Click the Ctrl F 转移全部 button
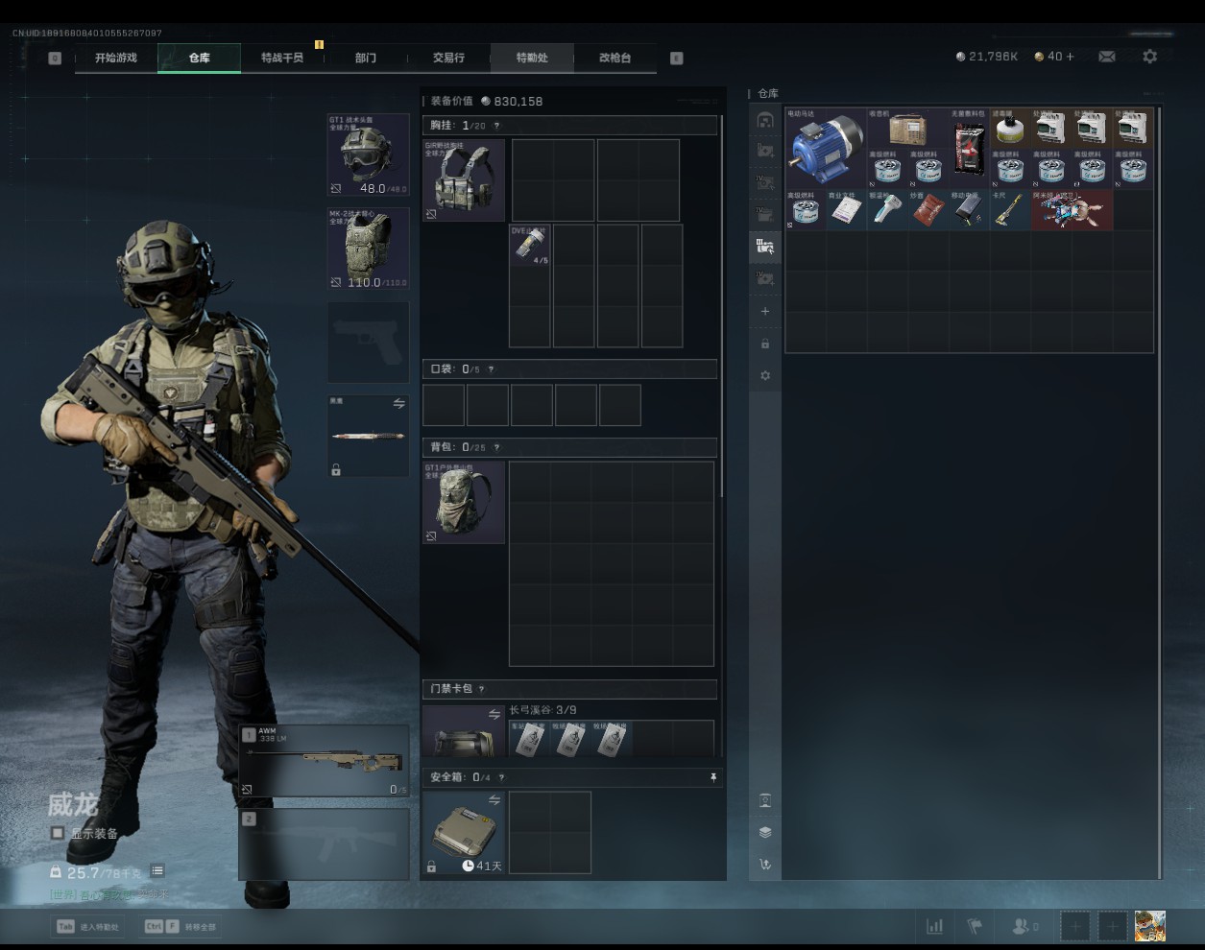Screen dimensions: 1205x950 [181, 926]
